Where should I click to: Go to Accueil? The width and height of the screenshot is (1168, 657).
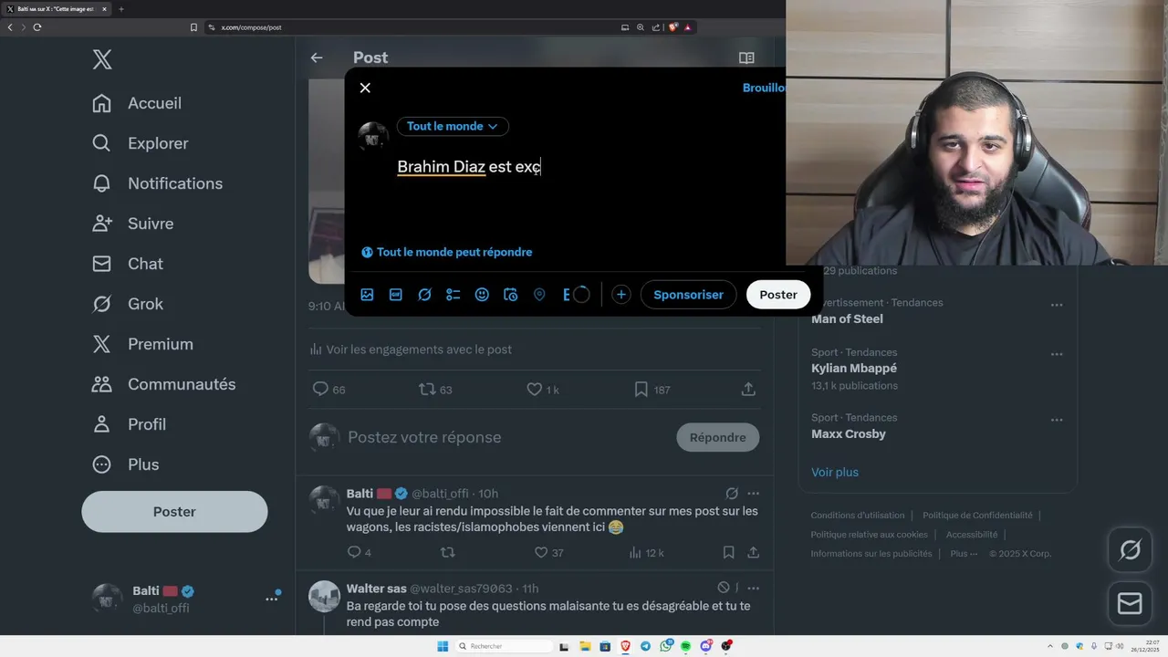[x=137, y=103]
